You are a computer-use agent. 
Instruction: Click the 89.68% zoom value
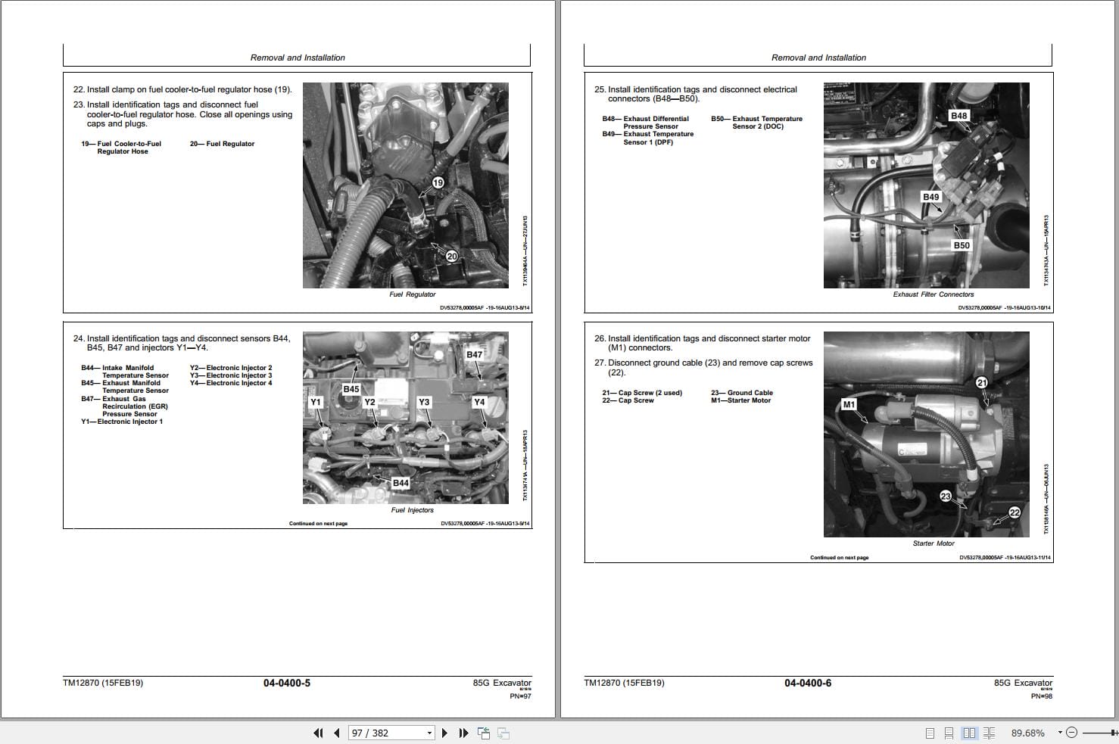tap(1028, 733)
